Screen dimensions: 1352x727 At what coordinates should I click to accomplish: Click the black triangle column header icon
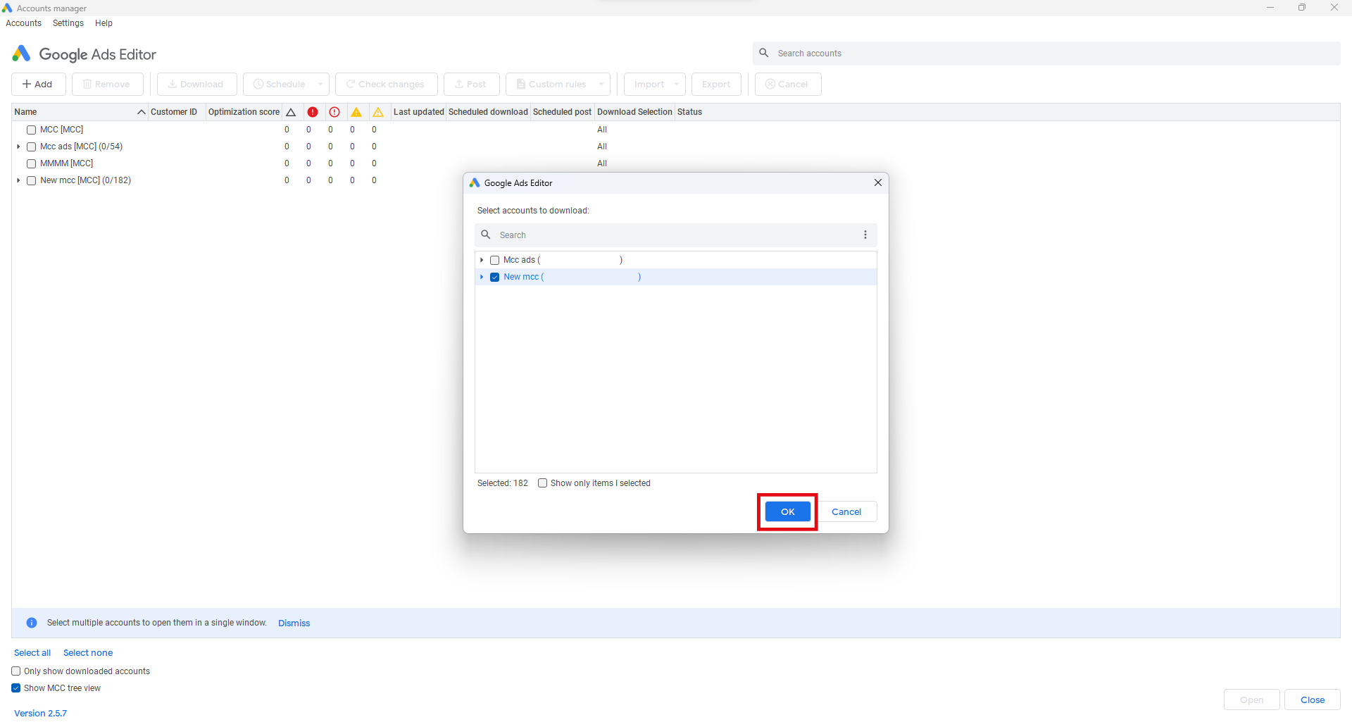point(291,112)
